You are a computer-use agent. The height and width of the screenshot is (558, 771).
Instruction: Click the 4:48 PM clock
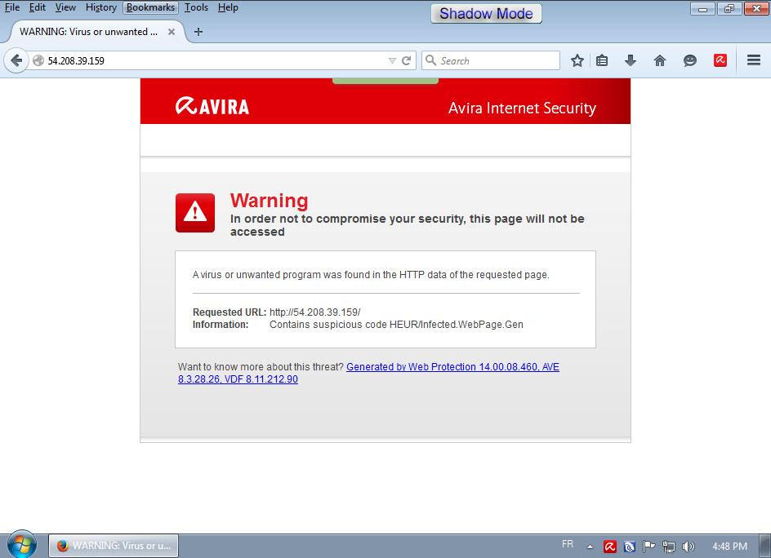(729, 547)
